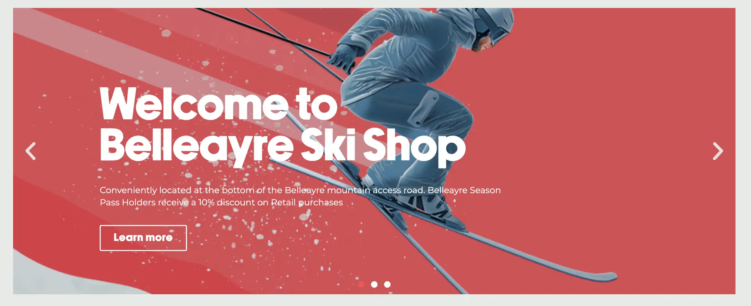Go to the previous carousel slide

pos(31,151)
